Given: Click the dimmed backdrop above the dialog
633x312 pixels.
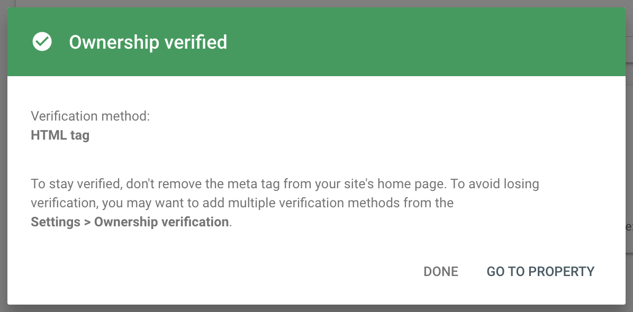Looking at the screenshot, I should 318,3.
